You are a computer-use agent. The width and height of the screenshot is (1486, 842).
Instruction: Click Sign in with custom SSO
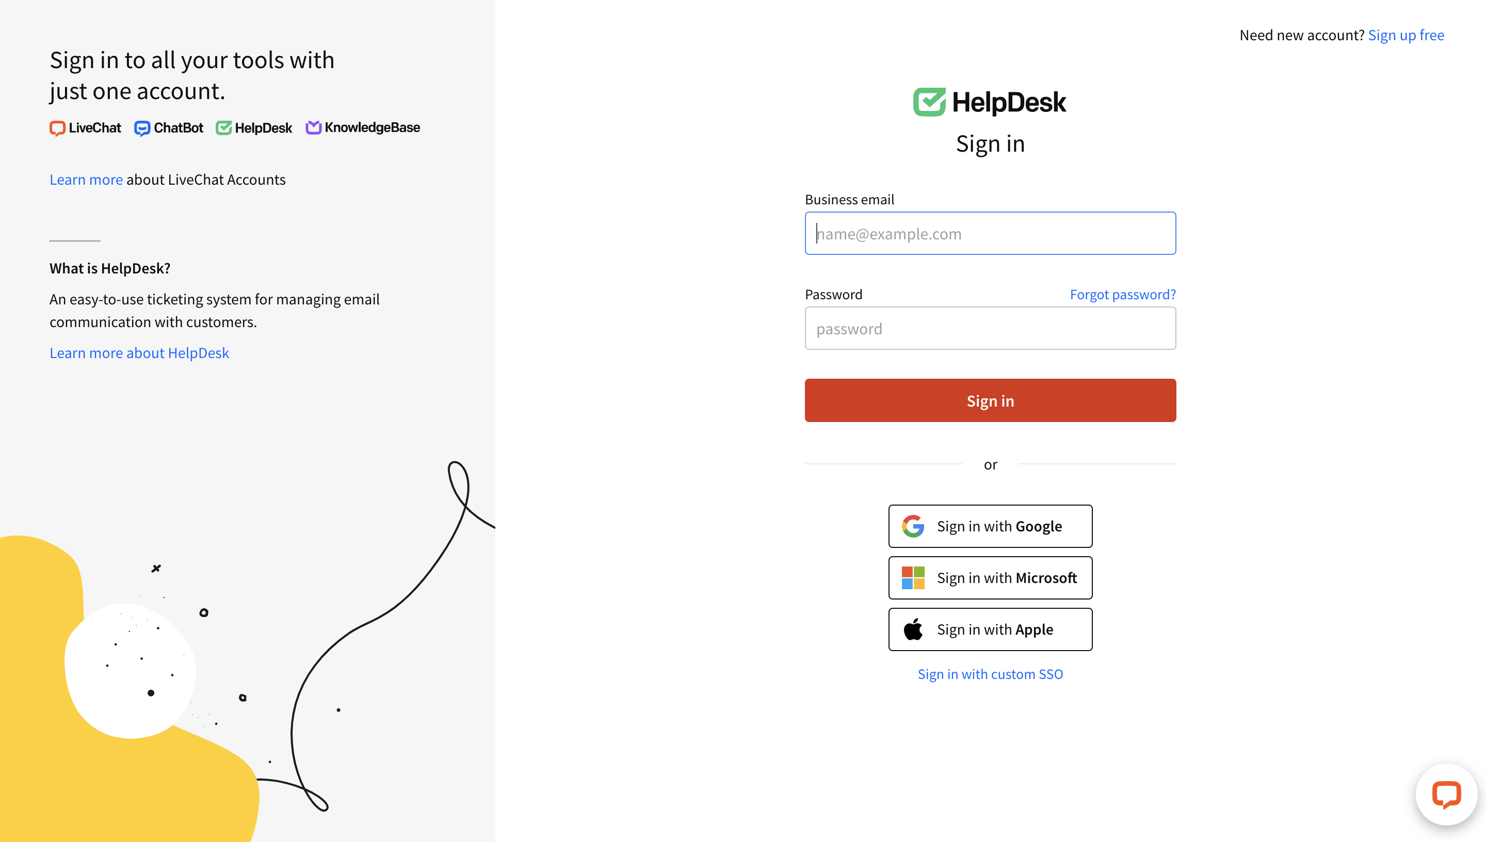[991, 673]
